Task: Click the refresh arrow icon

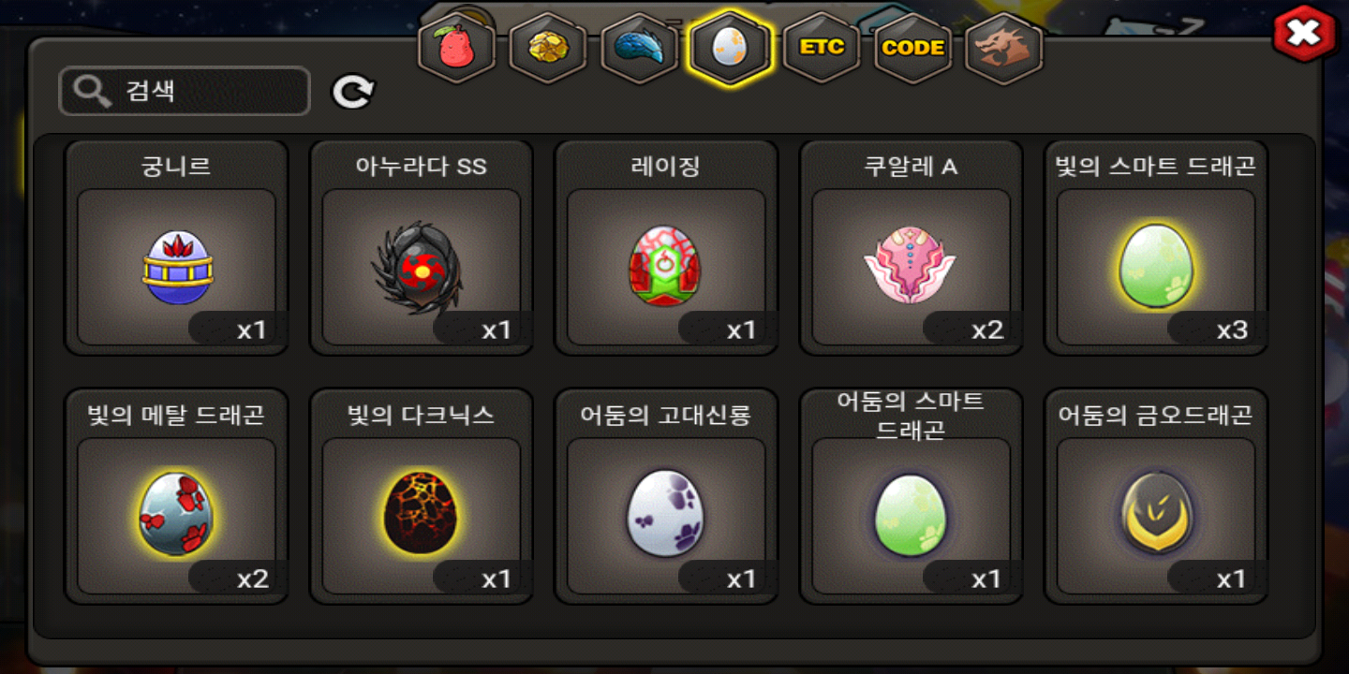Action: coord(353,91)
